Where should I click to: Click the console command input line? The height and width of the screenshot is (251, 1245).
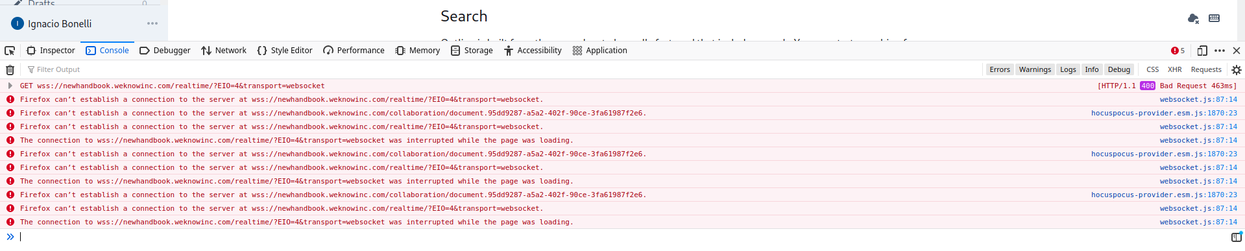(623, 237)
